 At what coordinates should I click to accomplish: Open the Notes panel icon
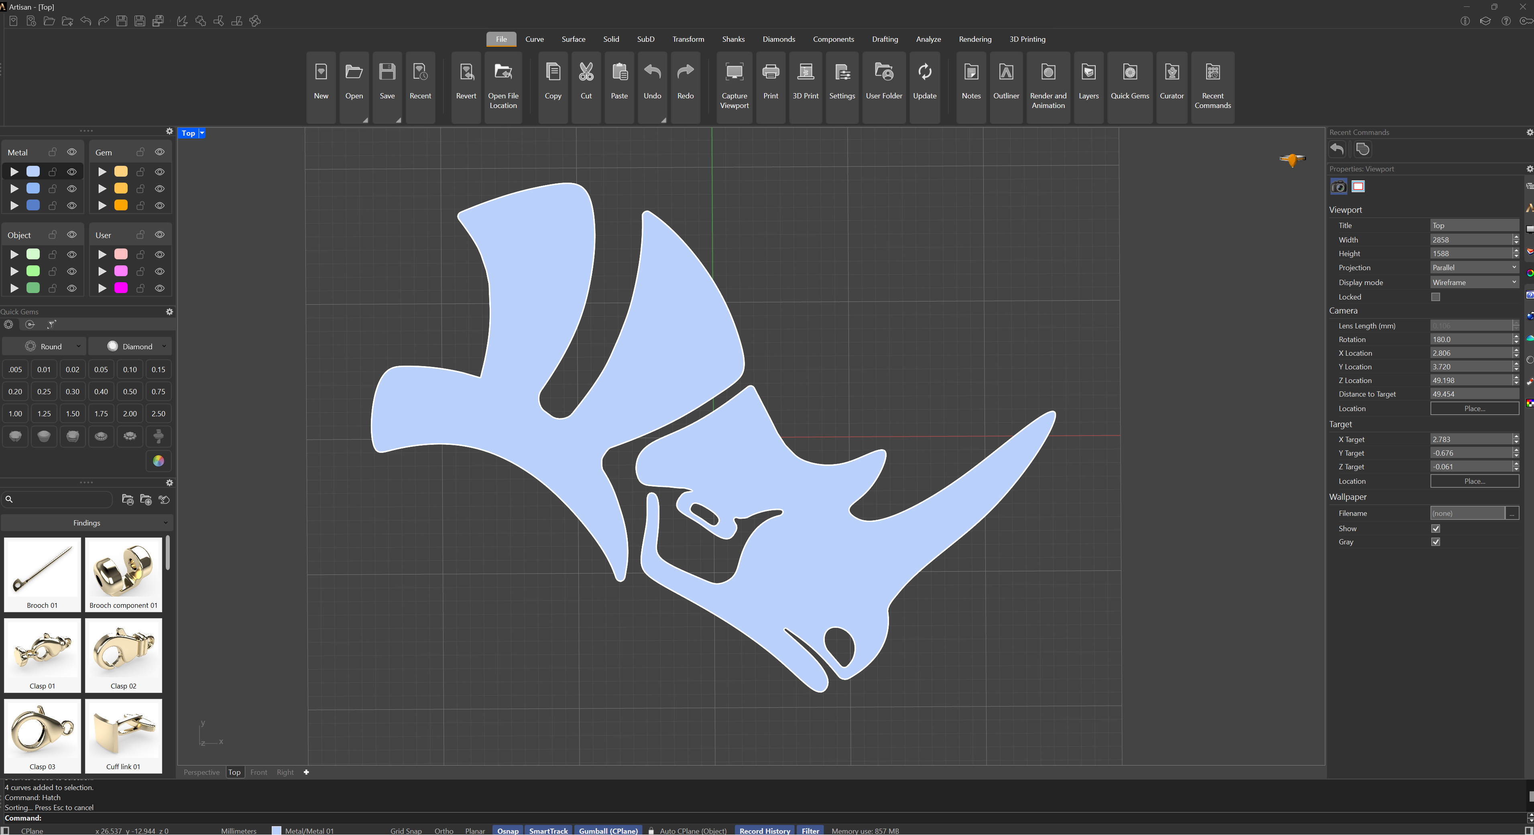pyautogui.click(x=971, y=73)
